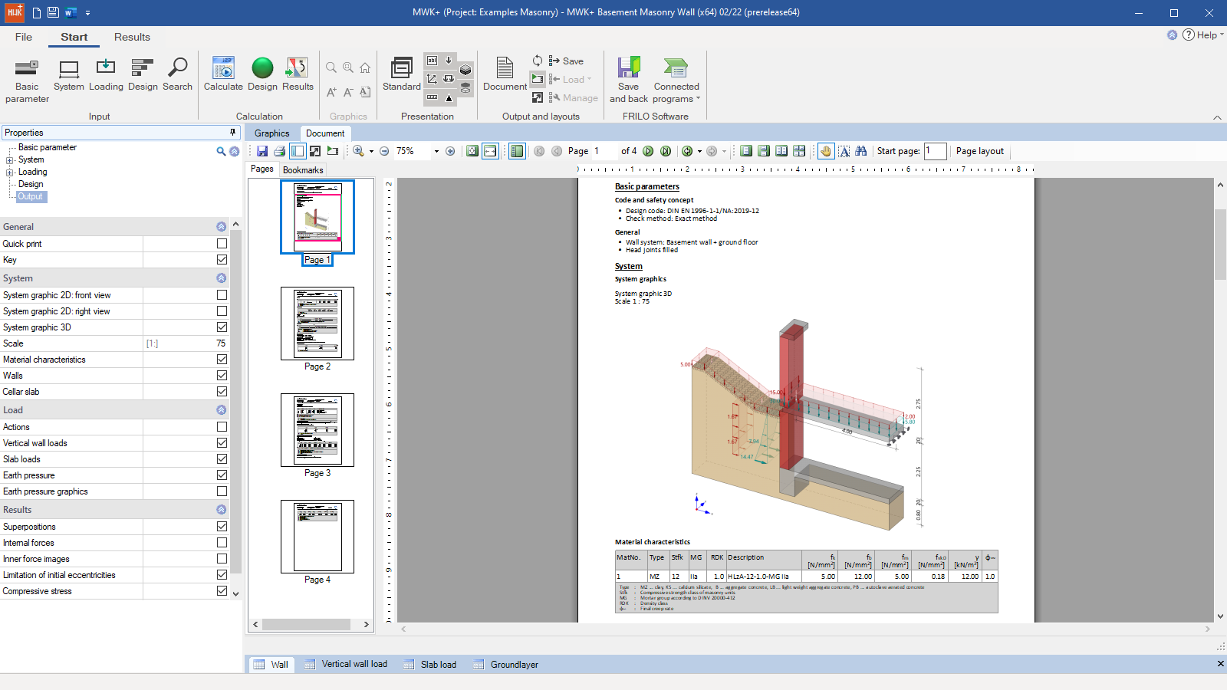Collapse the Load section
1227x690 pixels.
pyautogui.click(x=221, y=410)
